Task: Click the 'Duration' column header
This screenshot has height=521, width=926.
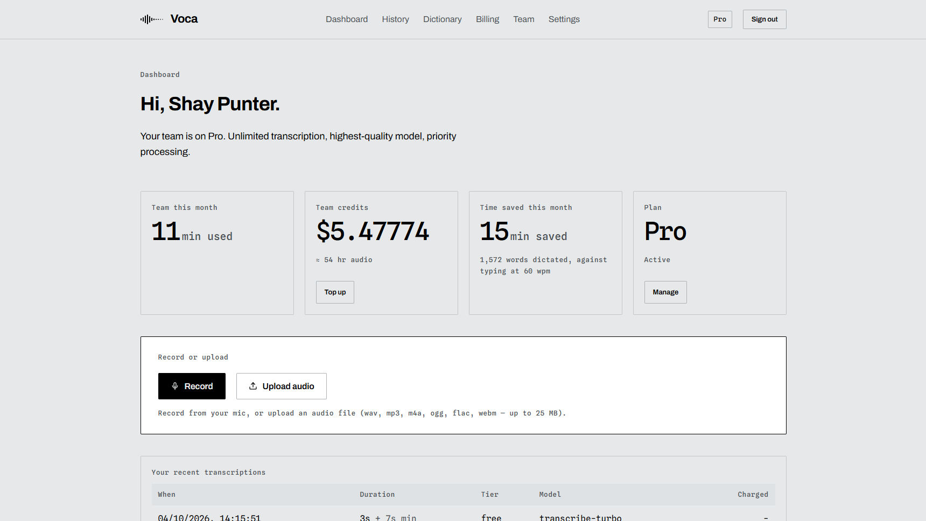Action: (377, 495)
